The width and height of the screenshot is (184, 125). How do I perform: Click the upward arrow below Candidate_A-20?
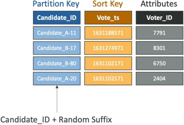[57, 99]
